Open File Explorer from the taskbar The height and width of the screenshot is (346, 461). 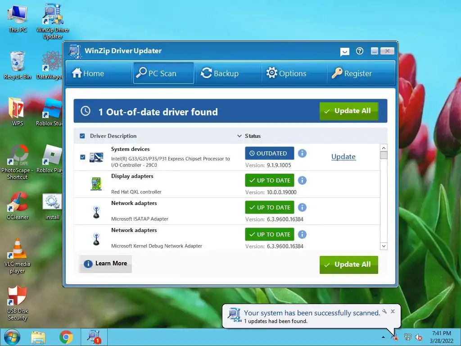[39, 337]
